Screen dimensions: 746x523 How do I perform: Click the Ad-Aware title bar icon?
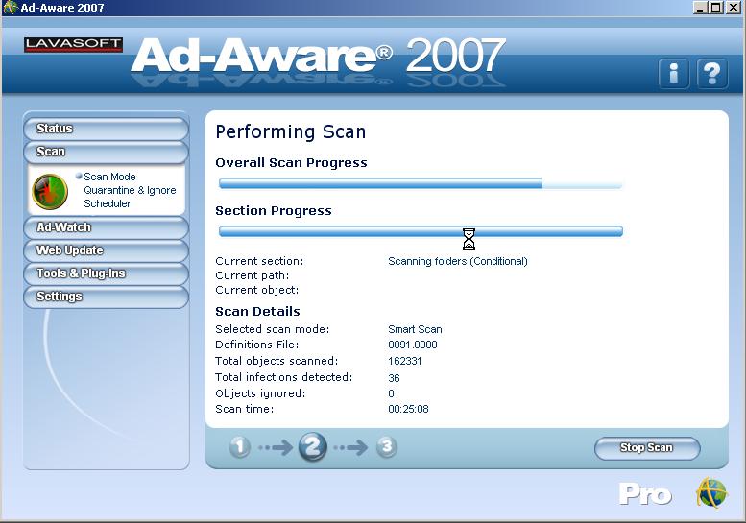coord(10,7)
